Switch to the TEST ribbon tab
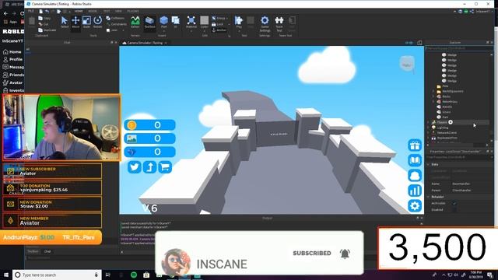Image resolution: width=498 pixels, height=280 pixels. (x=107, y=11)
